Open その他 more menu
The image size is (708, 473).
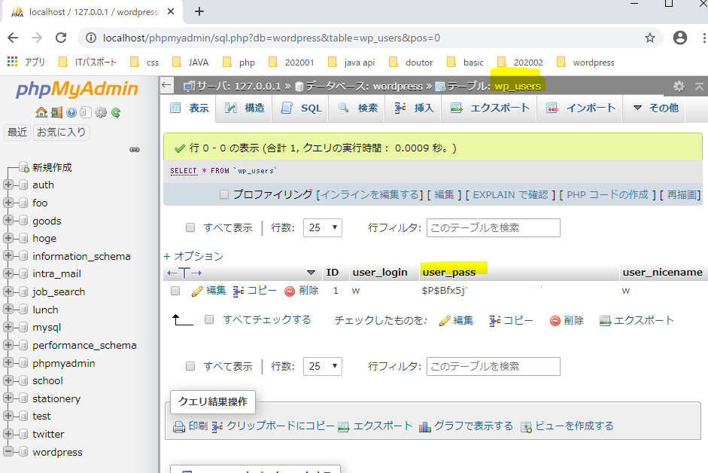655,108
